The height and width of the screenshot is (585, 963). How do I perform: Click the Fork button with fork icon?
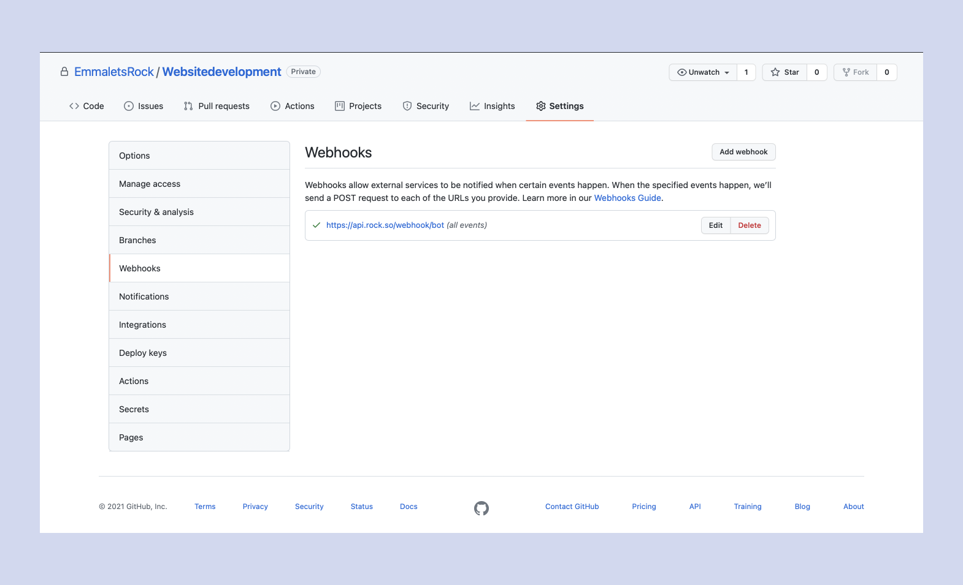(x=855, y=72)
